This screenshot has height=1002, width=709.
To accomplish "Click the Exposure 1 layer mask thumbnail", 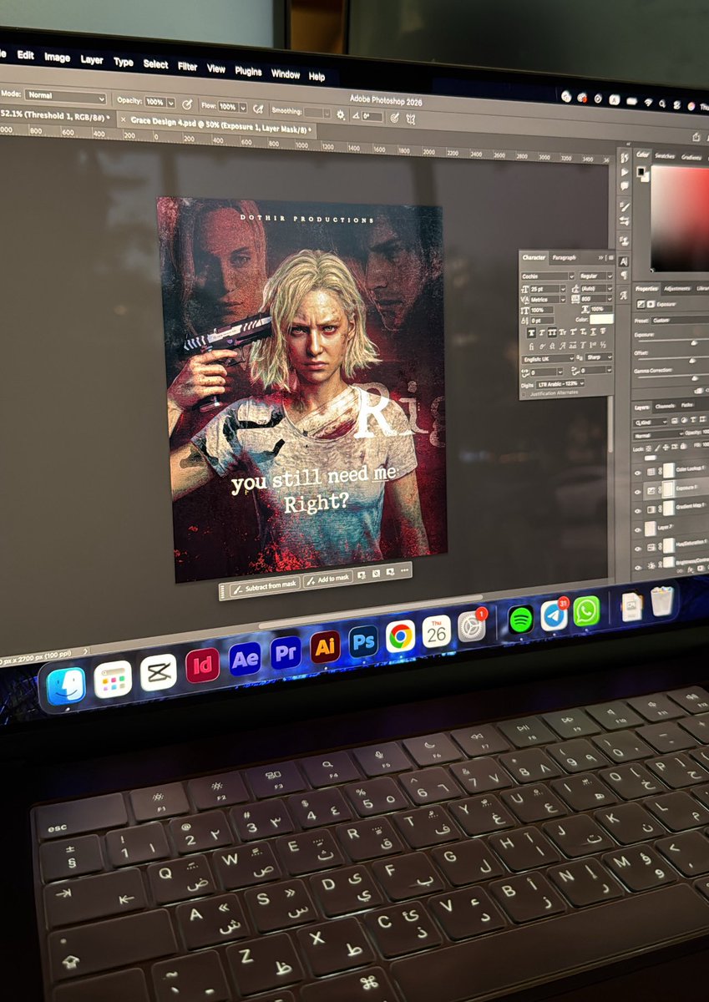I will point(668,489).
